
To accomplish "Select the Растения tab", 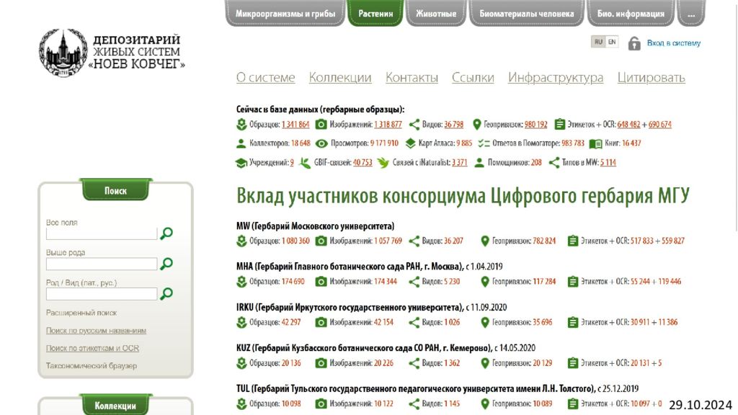I will pyautogui.click(x=375, y=14).
